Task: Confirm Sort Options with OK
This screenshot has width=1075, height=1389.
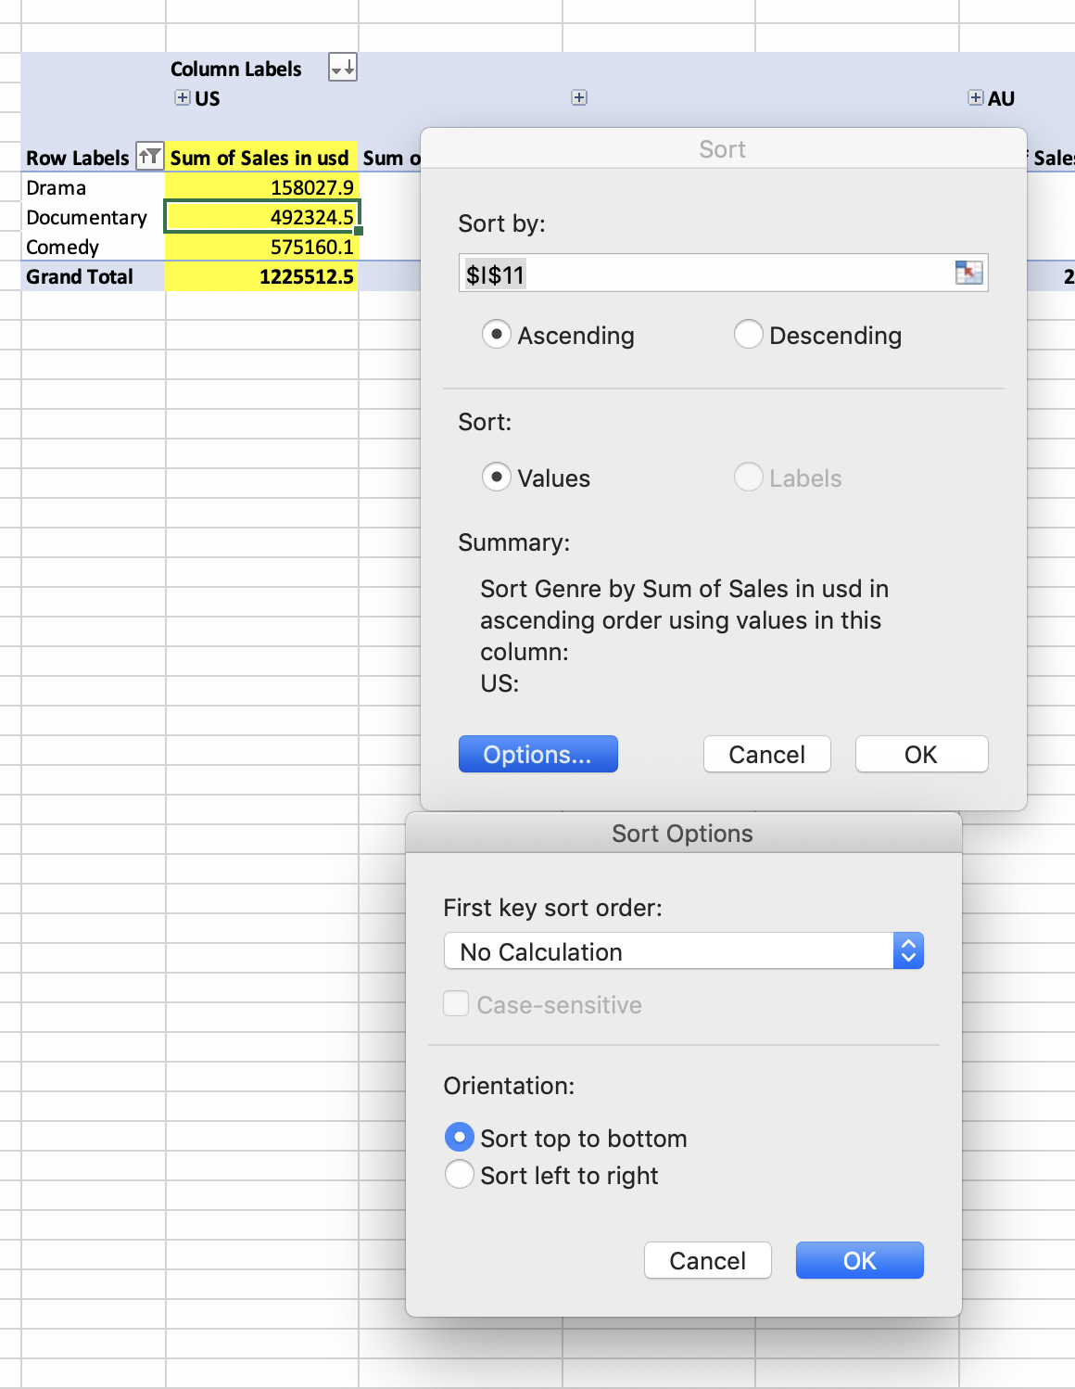Action: pos(859,1260)
